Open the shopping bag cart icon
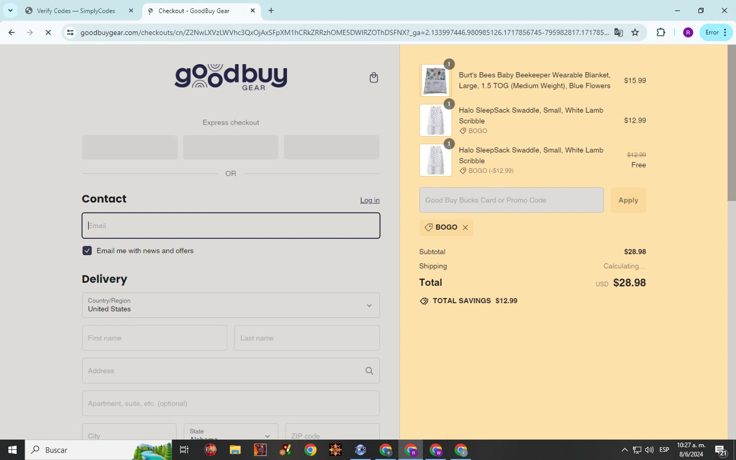 click(x=373, y=77)
